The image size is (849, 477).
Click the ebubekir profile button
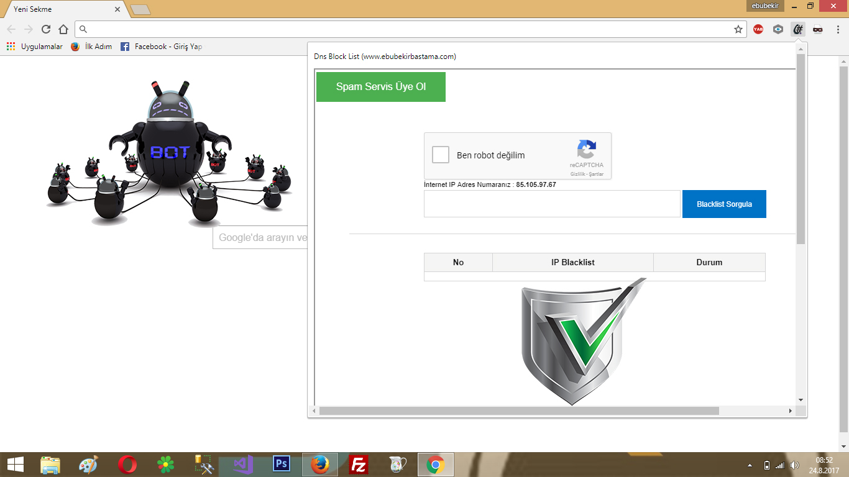coord(765,6)
